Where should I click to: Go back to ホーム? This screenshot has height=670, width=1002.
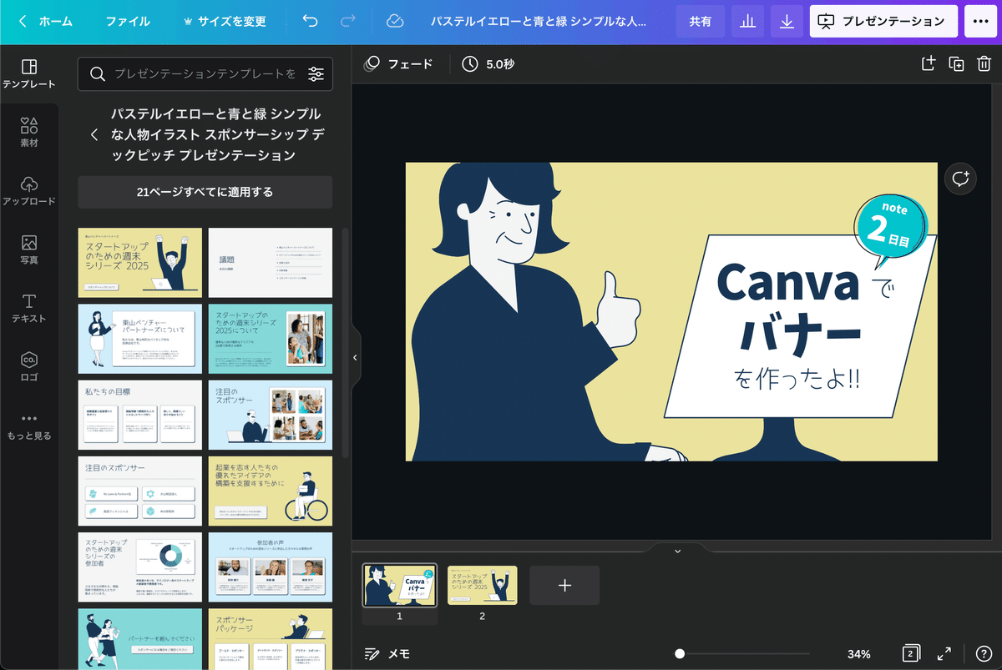46,22
